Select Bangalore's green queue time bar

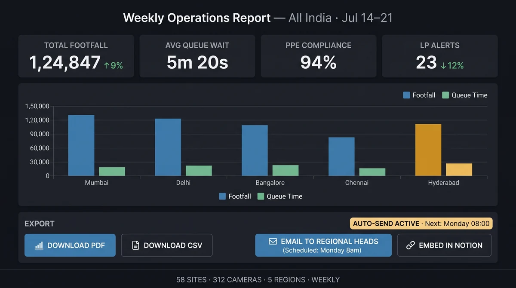[x=286, y=170]
